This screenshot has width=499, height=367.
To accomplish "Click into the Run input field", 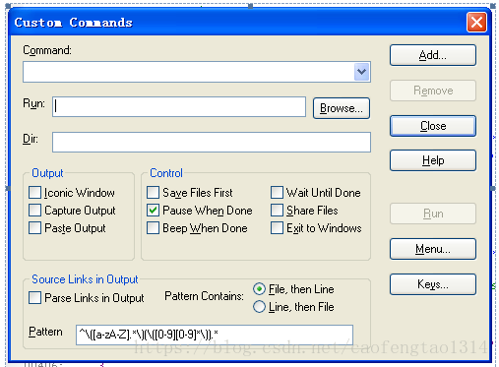I will tap(179, 106).
